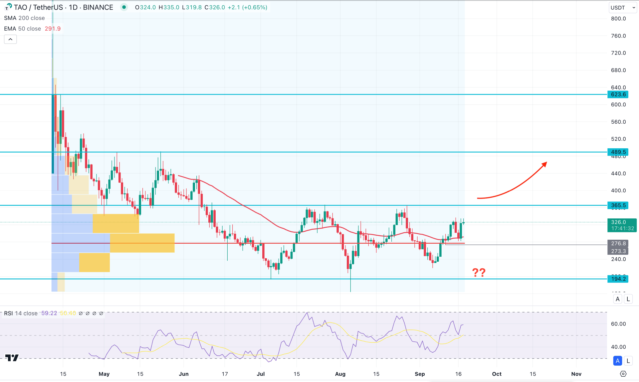Click the first empty-value symbol in RSI legend
Screen dimensions: 639x382
(x=81, y=313)
